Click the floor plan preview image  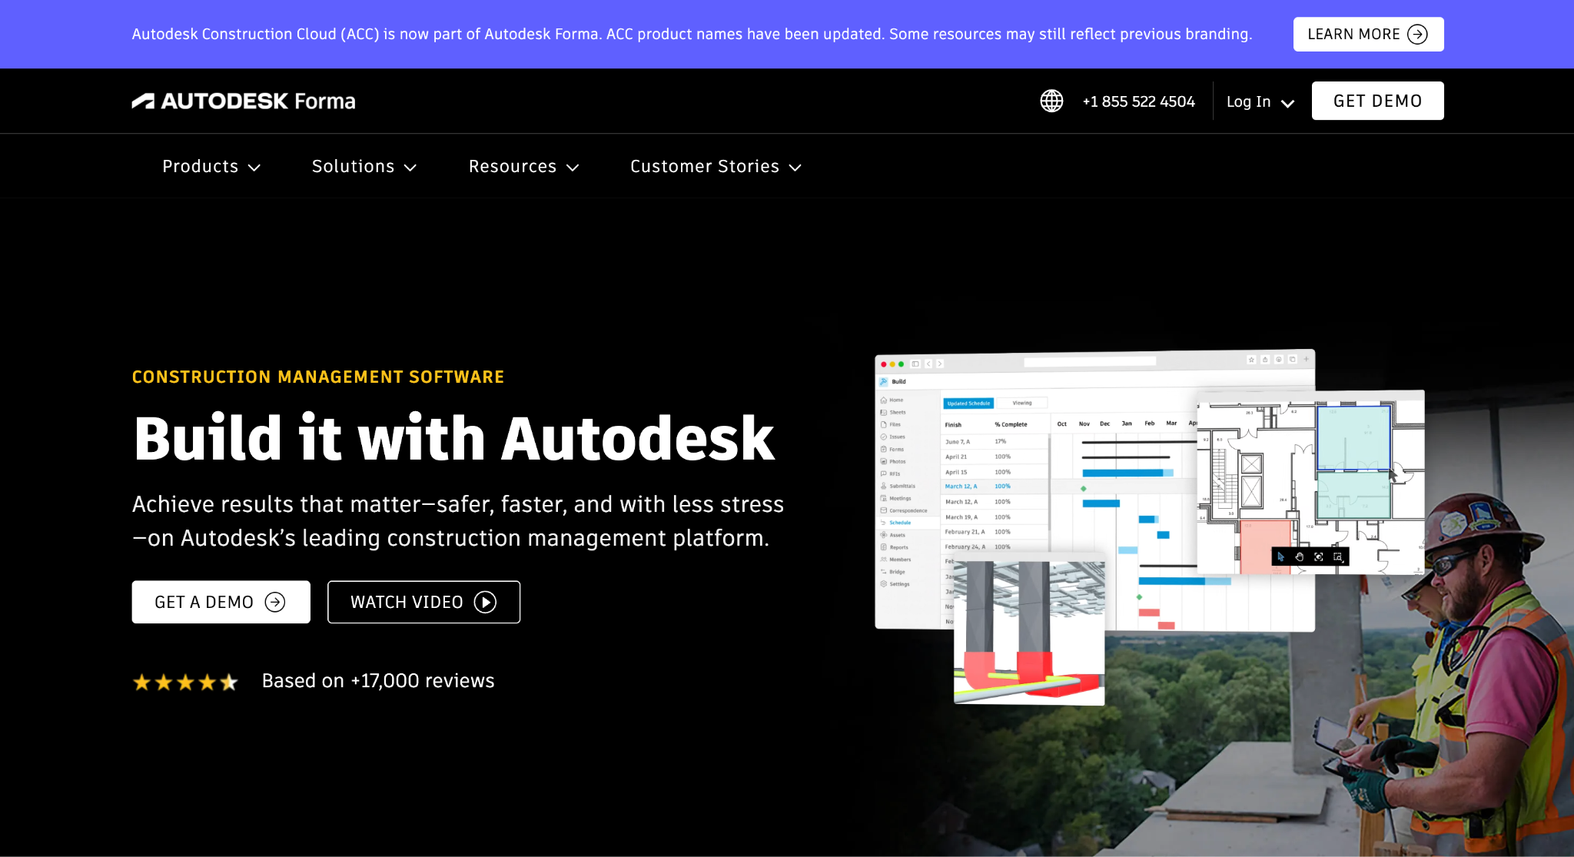(x=1311, y=483)
